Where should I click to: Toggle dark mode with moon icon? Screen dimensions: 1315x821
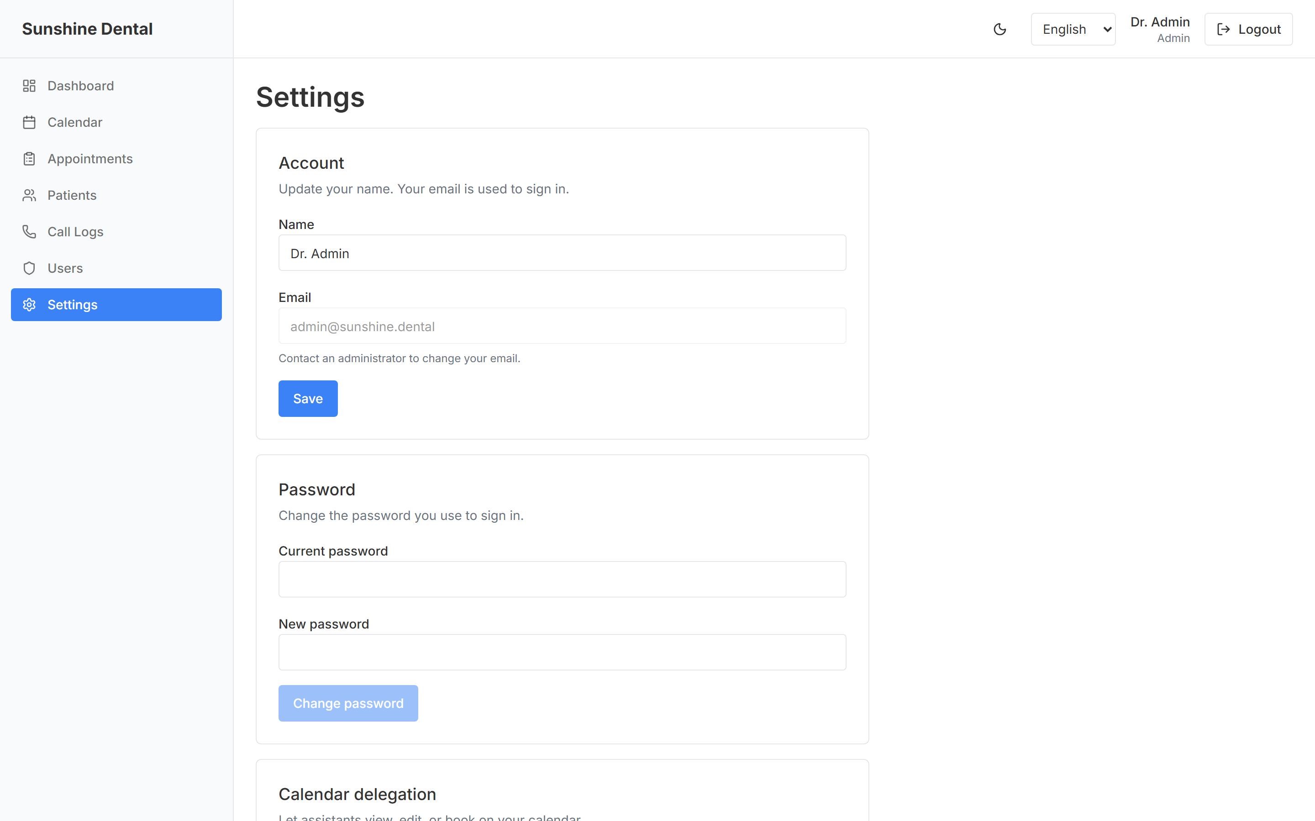(x=1000, y=29)
